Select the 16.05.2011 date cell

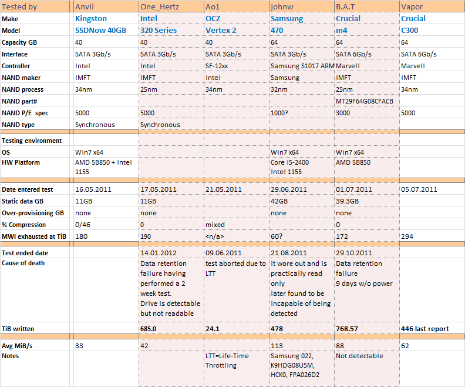pyautogui.click(x=106, y=189)
